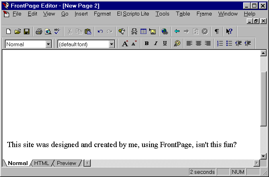Show FrontPage Explorer icon
Viewport: 269px width, 177px height.
pos(122,31)
